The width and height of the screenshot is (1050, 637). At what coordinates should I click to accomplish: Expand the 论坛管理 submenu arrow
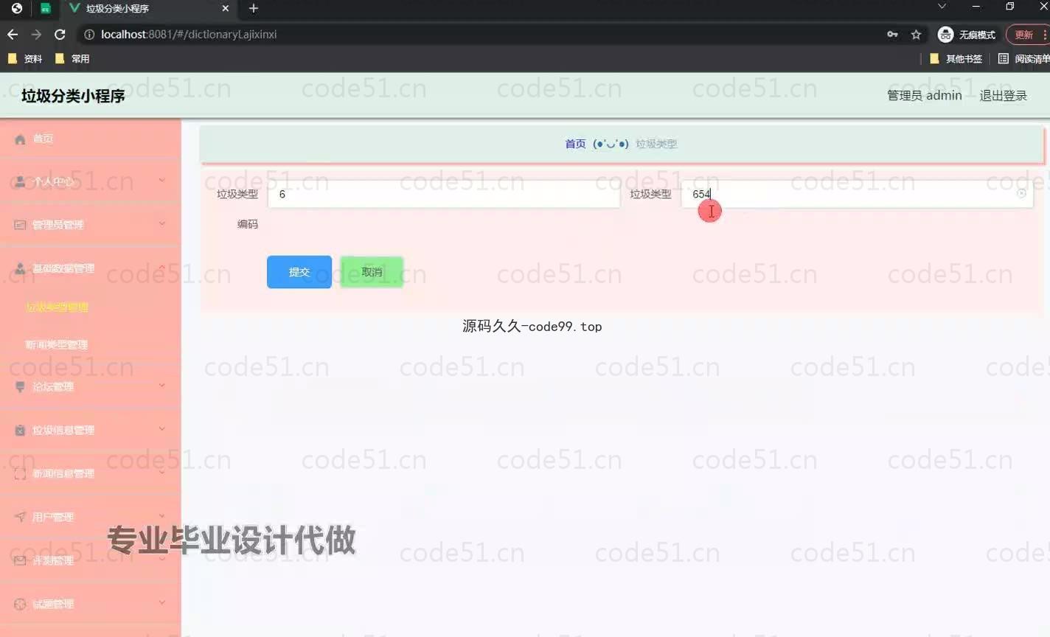pyautogui.click(x=161, y=386)
